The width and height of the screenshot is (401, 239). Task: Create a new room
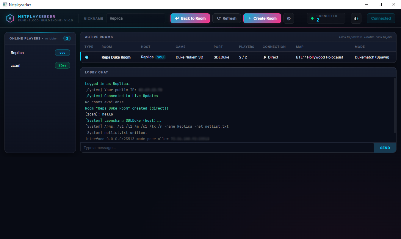(262, 18)
